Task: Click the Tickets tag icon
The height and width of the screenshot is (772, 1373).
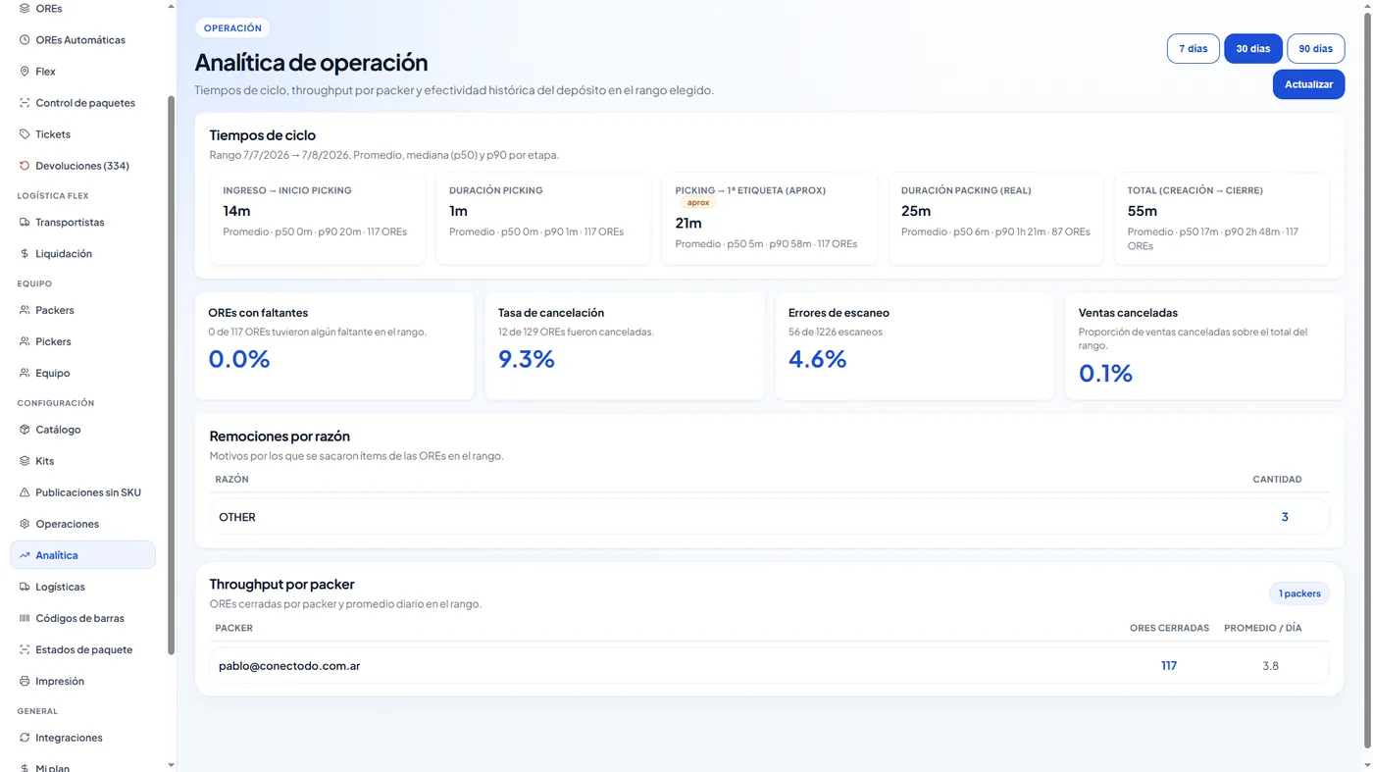Action: [x=25, y=134]
